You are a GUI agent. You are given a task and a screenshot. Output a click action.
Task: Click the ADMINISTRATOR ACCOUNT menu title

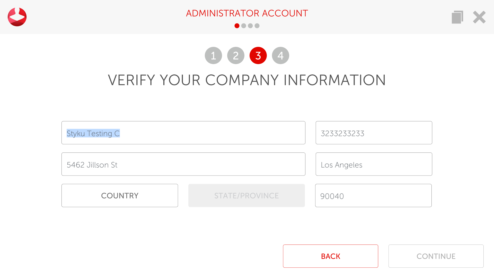(247, 13)
